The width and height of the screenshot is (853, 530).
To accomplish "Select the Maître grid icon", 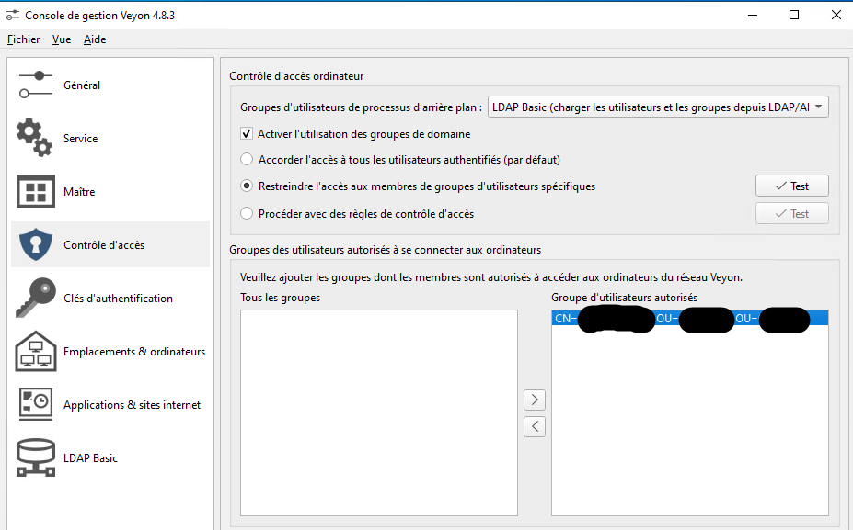I will pos(36,191).
